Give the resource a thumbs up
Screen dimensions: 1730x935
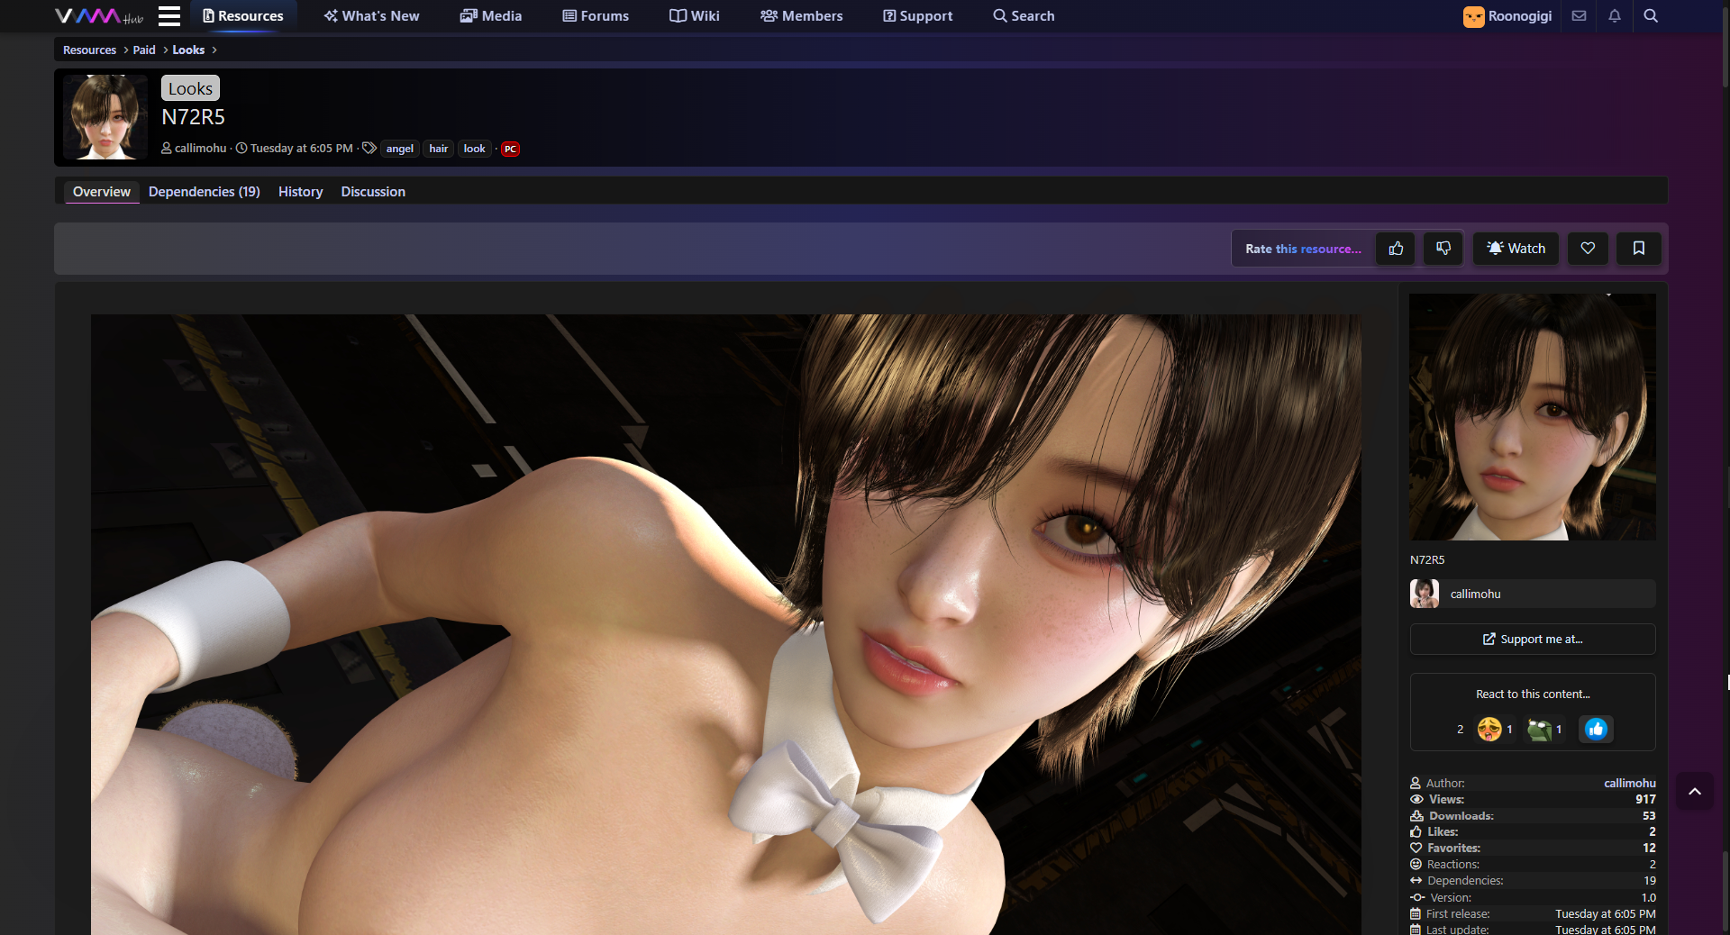point(1396,249)
